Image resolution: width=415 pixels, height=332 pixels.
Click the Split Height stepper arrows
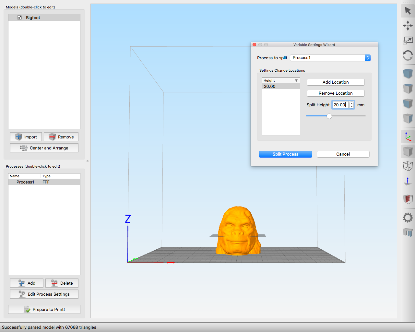tap(351, 105)
